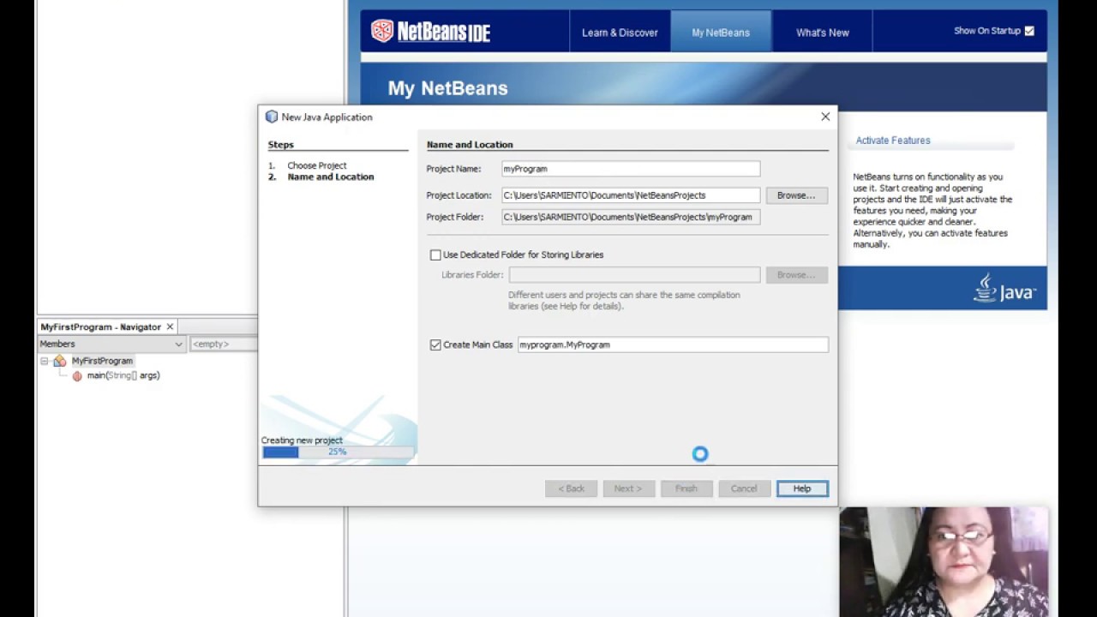Toggle Show On Startup checkbox

pos(1029,31)
